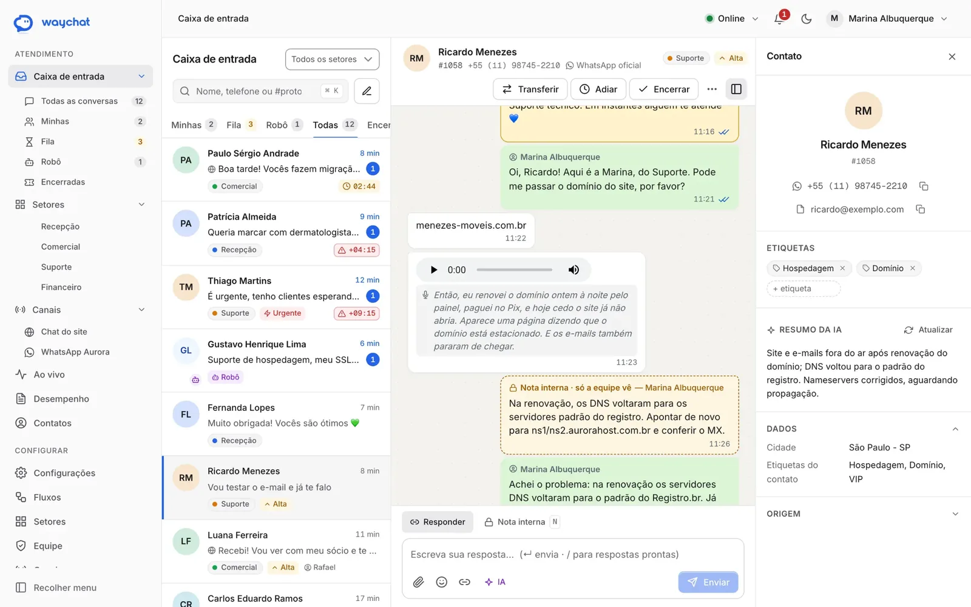The image size is (971, 607).
Task: Seek on the audio progress bar
Action: coord(515,270)
